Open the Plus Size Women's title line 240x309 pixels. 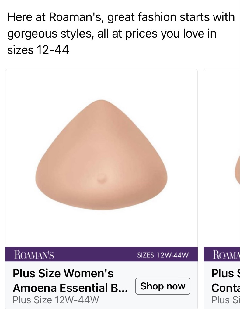[x=63, y=273]
